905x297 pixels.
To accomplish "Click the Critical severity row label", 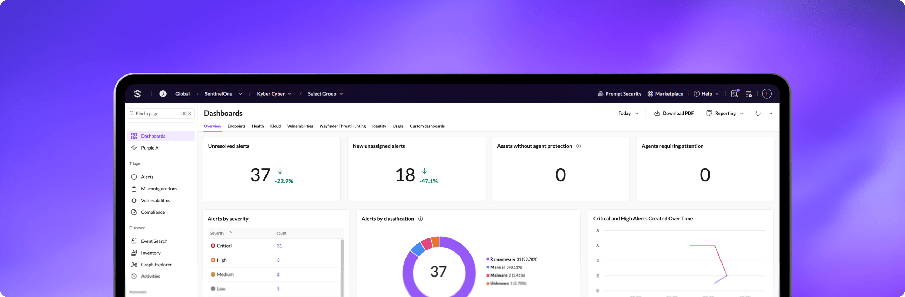I will pos(224,246).
